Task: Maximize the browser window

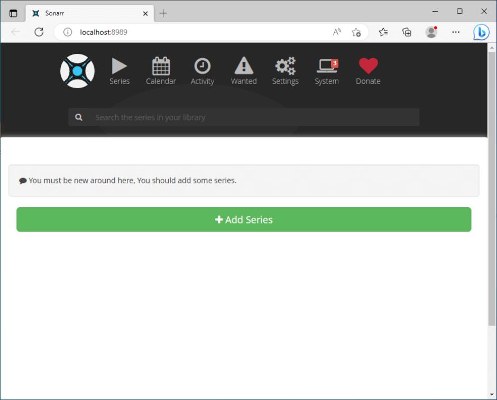Action: tap(459, 12)
